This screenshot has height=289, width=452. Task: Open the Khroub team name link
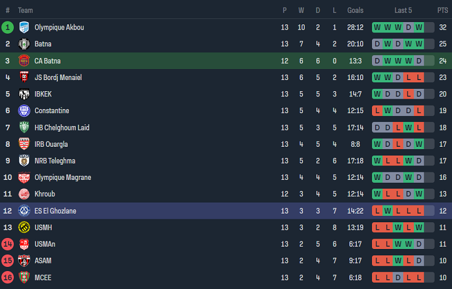tap(44, 194)
